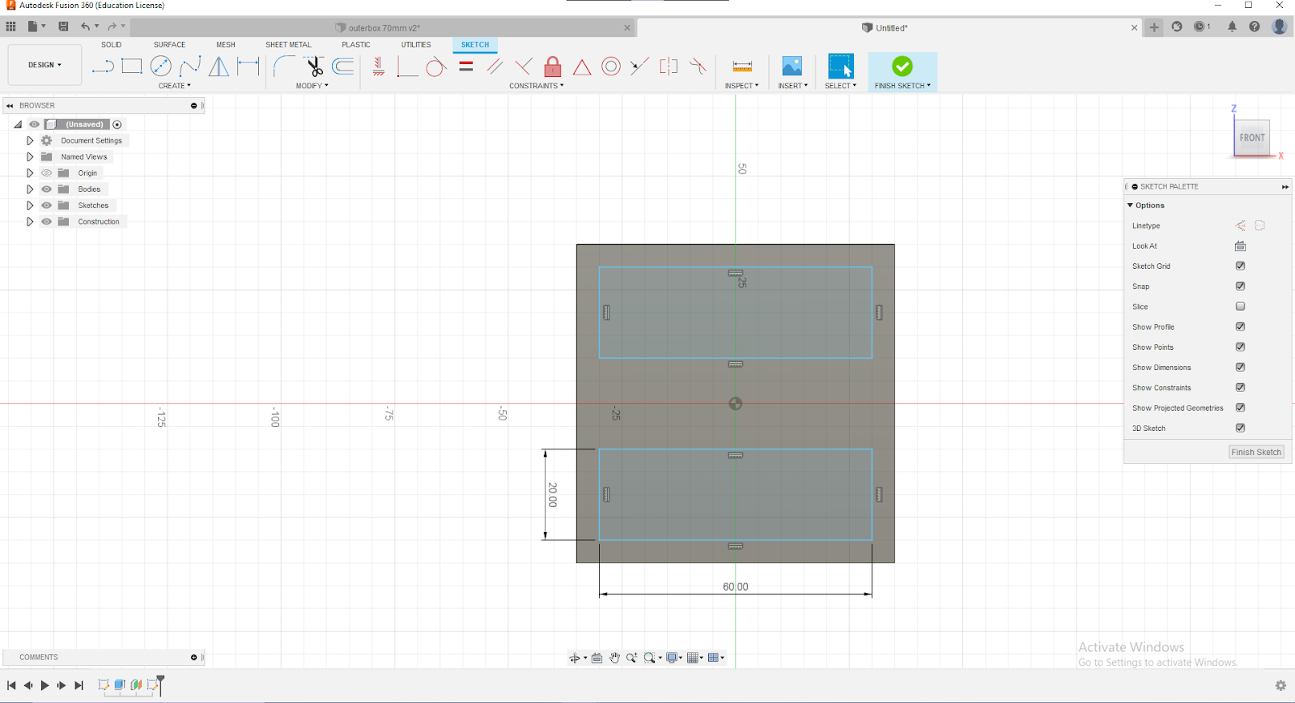The height and width of the screenshot is (703, 1295).
Task: Enable the Slice checkbox
Action: 1240,306
